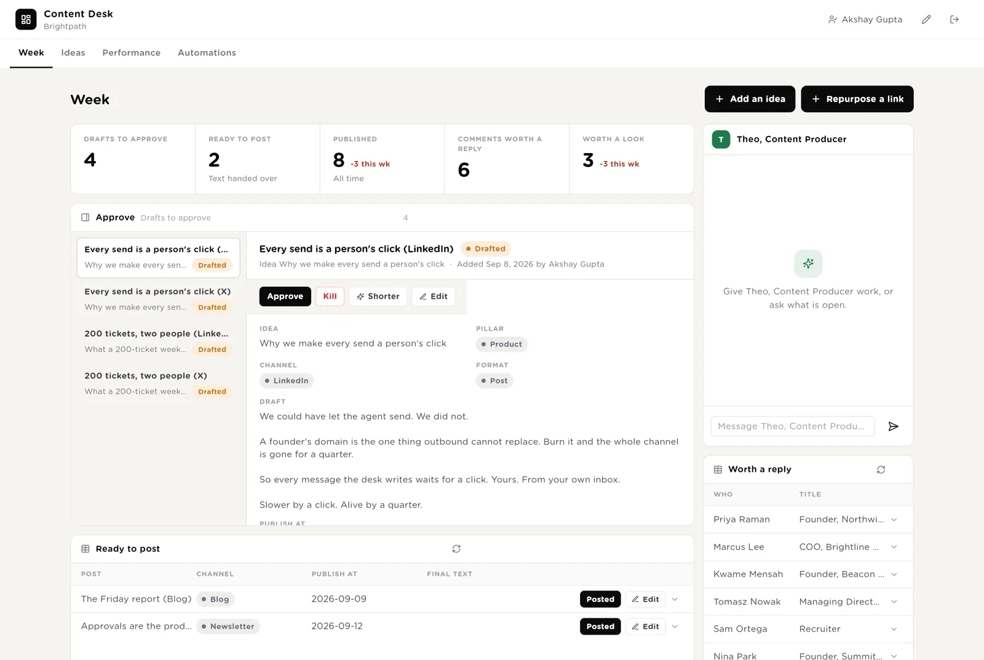
Task: Expand Marcus Lee row
Action: (894, 547)
